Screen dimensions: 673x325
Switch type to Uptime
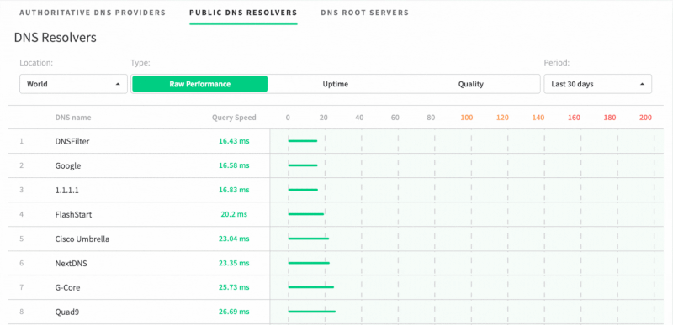coord(335,84)
